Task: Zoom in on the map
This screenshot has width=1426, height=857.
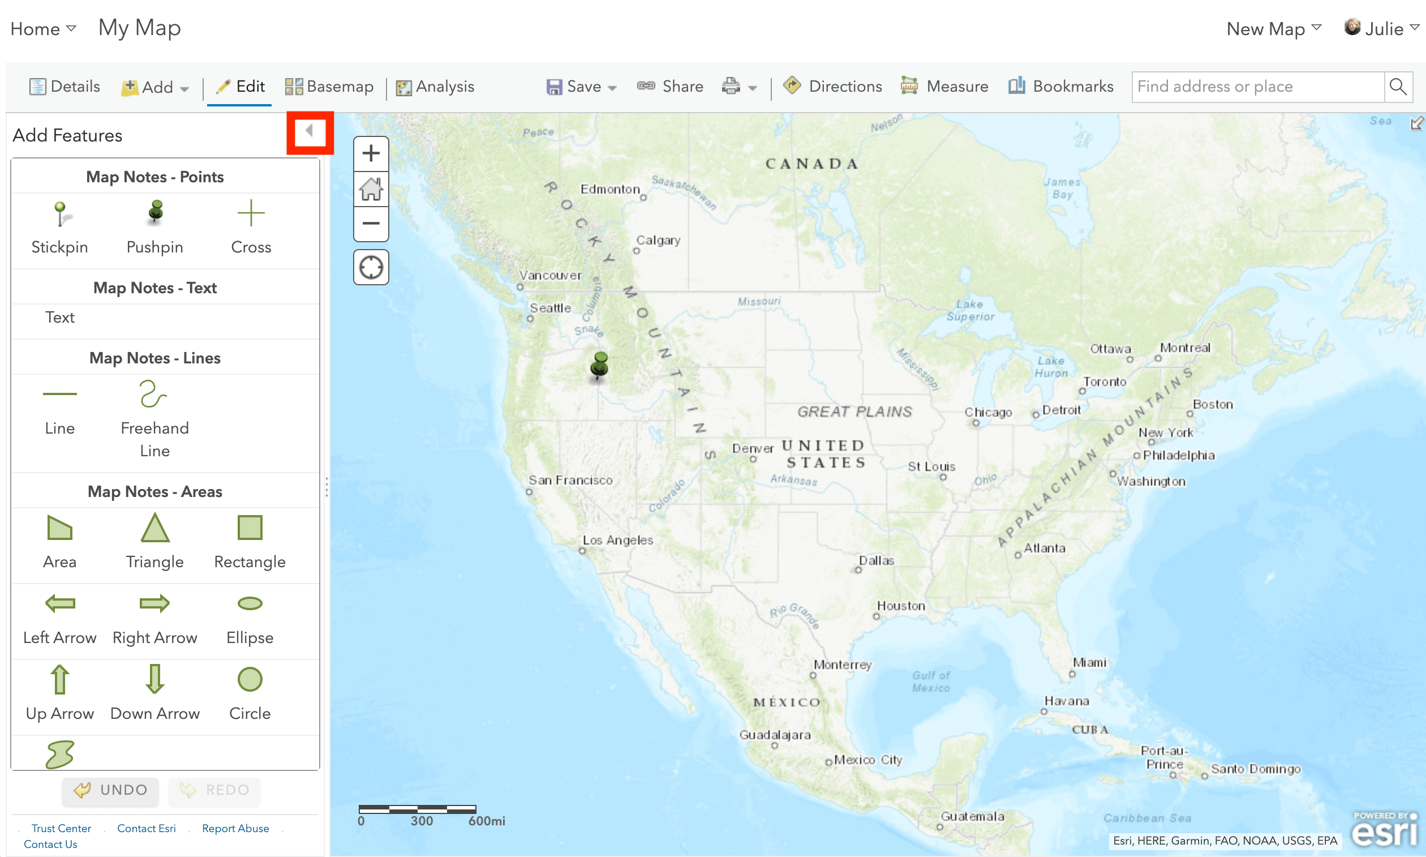Action: coord(371,153)
